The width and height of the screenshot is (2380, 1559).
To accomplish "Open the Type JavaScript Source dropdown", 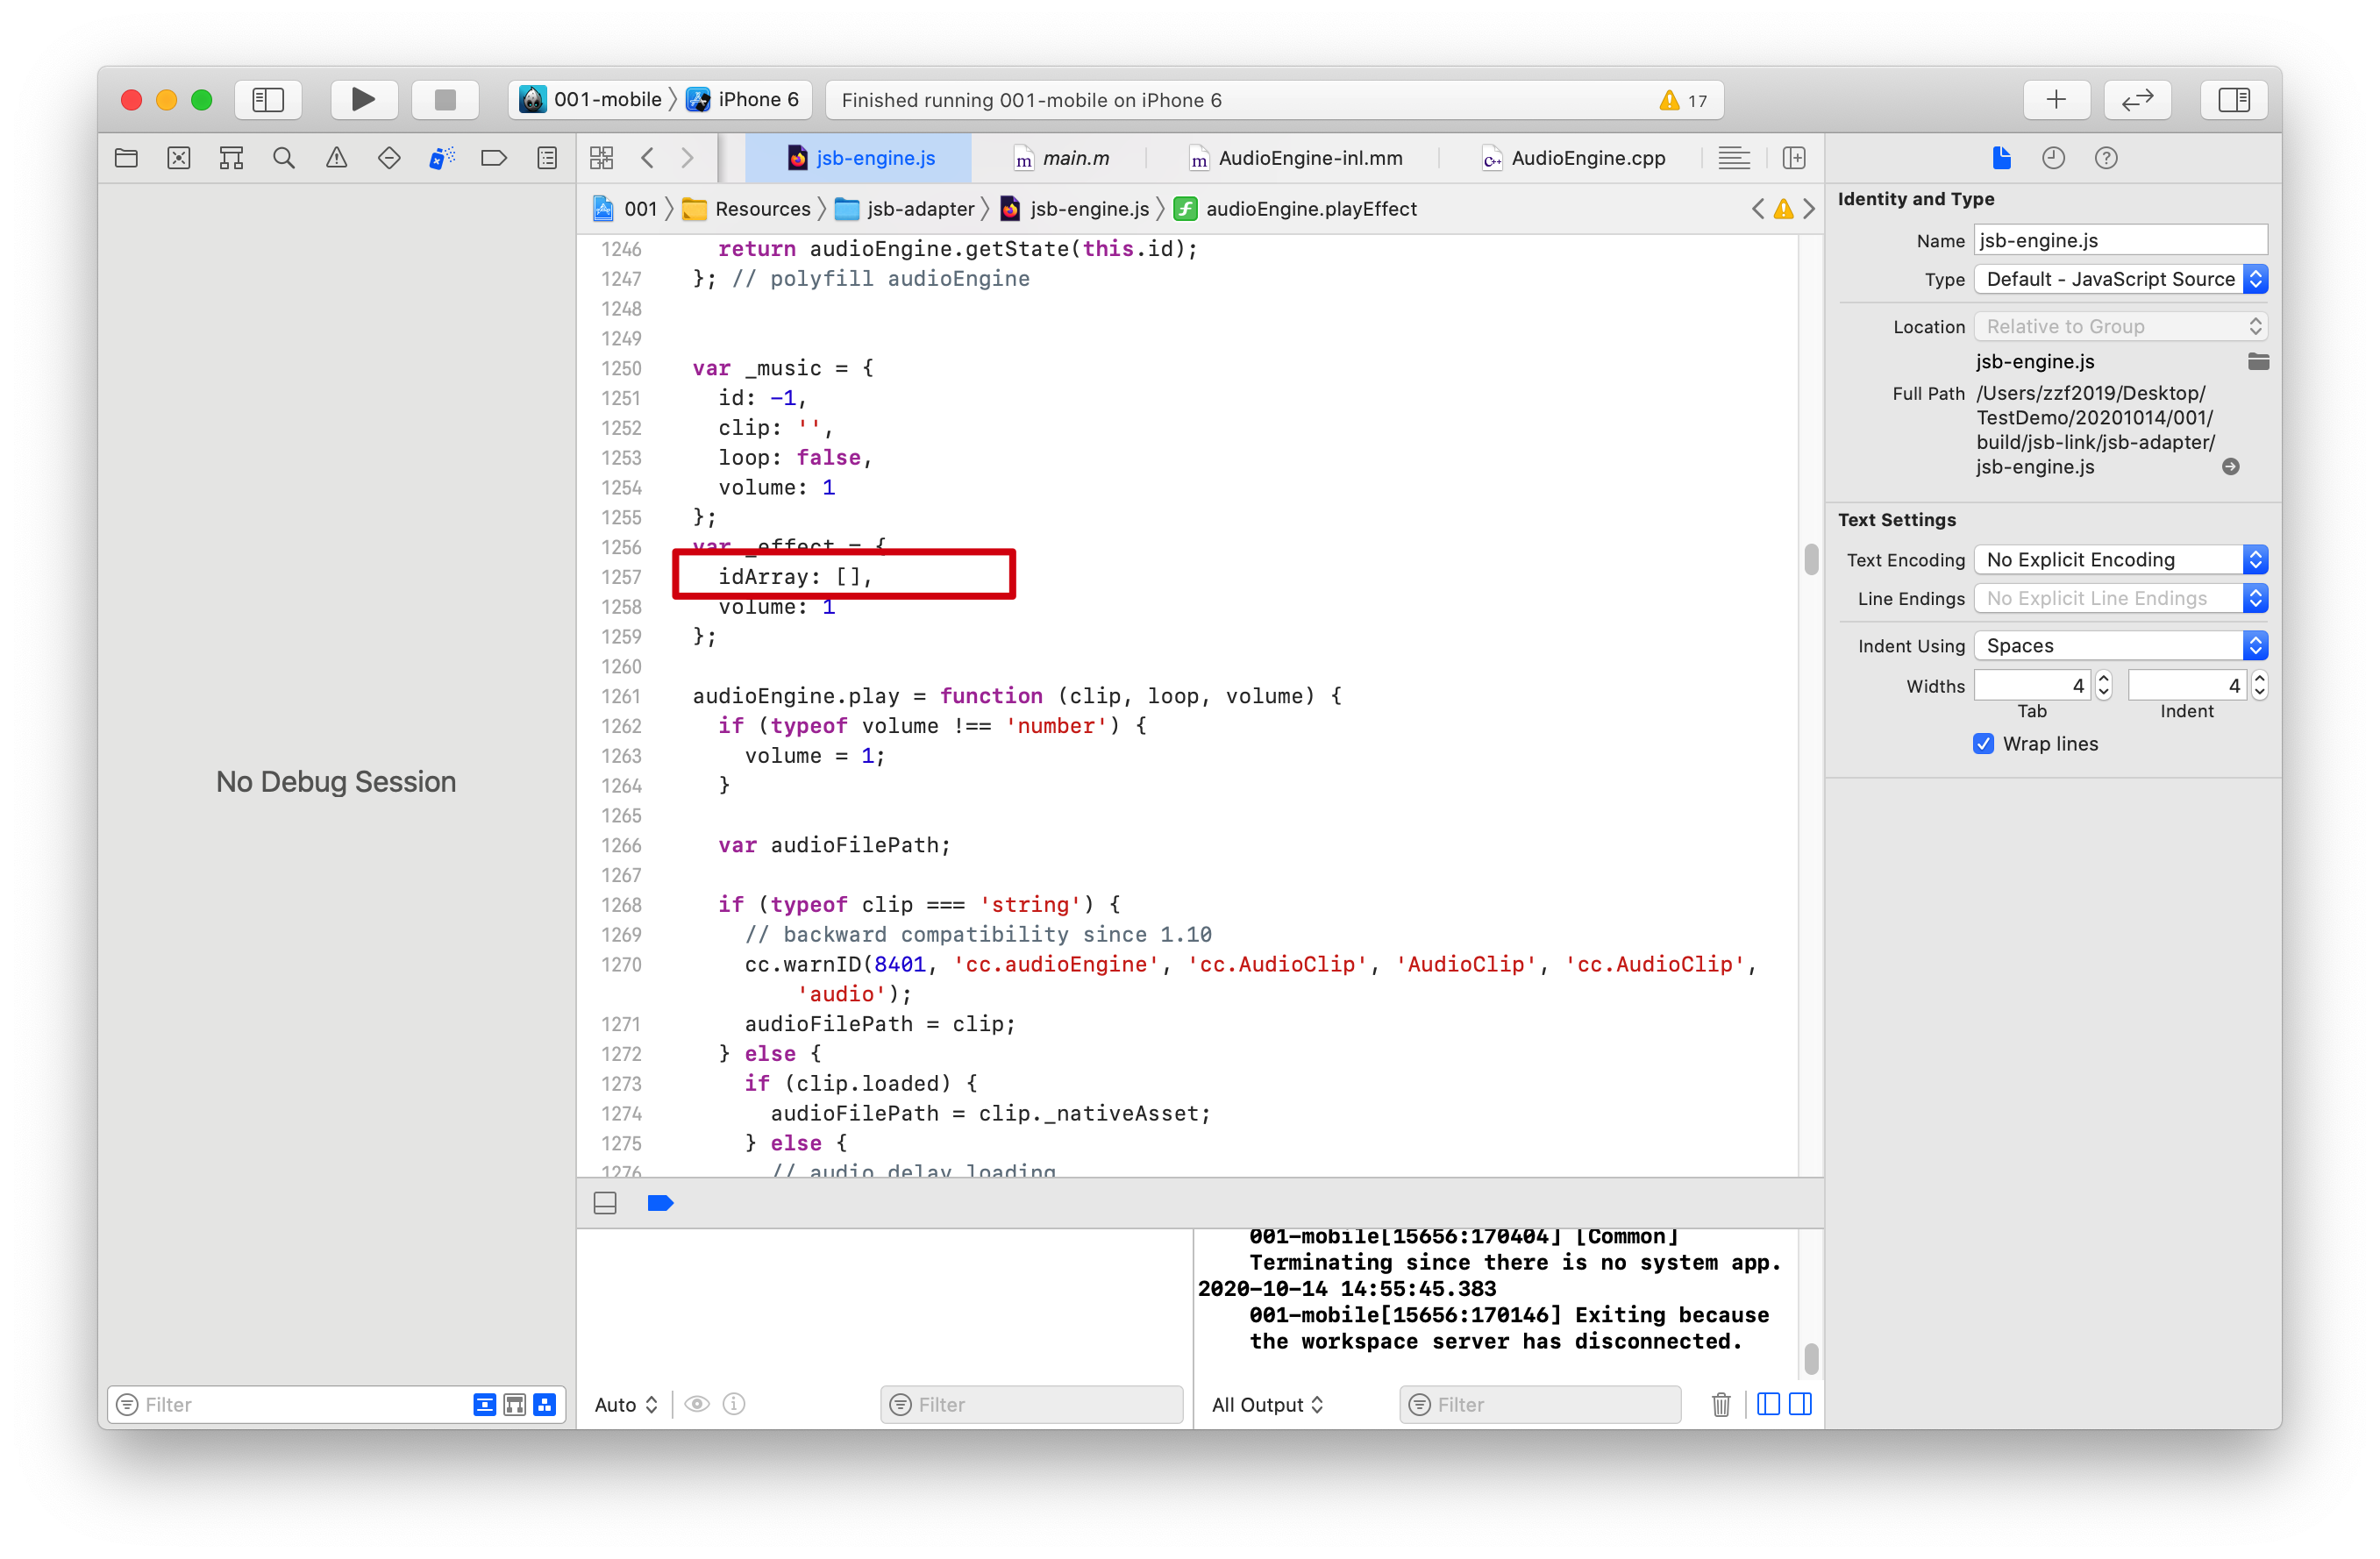I will tap(2120, 279).
